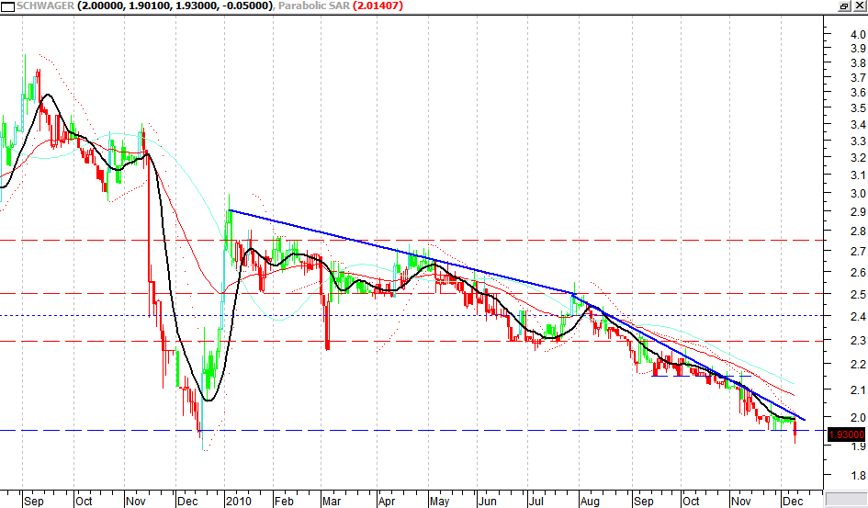Click the 3.0 price axis label
The height and width of the screenshot is (508, 868).
858,193
